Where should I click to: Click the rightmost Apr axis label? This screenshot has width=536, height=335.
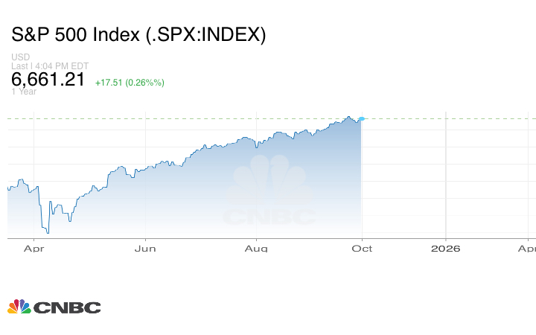pyautogui.click(x=526, y=248)
